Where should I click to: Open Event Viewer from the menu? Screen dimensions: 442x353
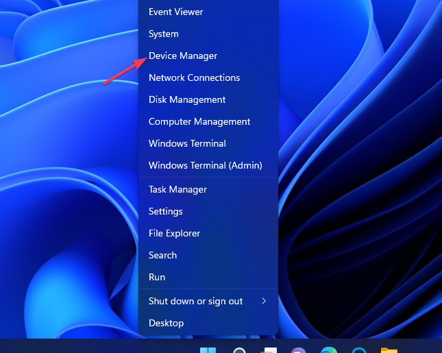click(x=208, y=12)
